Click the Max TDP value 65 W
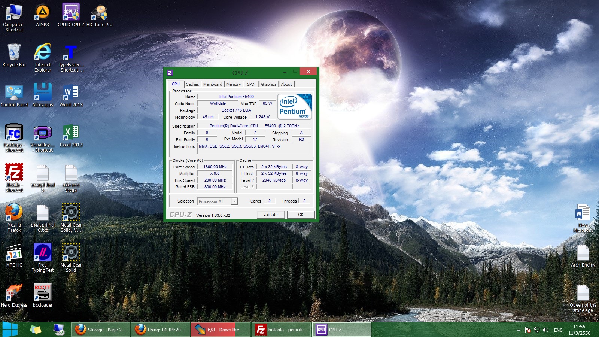Image resolution: width=599 pixels, height=337 pixels. [x=267, y=104]
